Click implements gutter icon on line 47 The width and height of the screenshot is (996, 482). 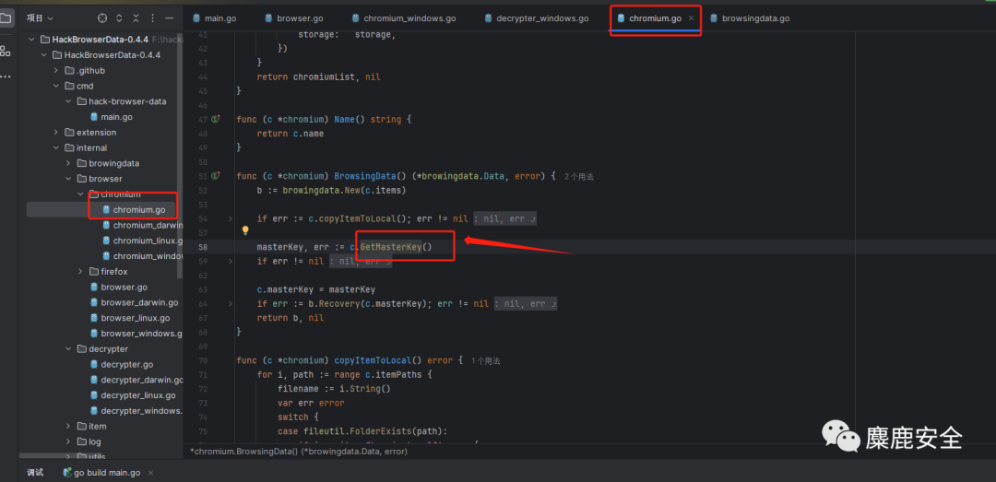(215, 119)
